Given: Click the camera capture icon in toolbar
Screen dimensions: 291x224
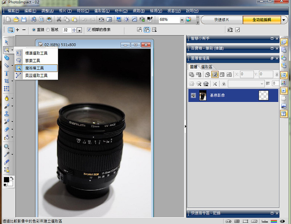Looking at the screenshot, I should click(x=101, y=20).
